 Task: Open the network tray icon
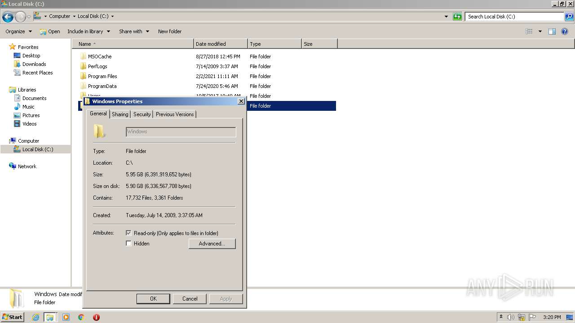[522, 317]
